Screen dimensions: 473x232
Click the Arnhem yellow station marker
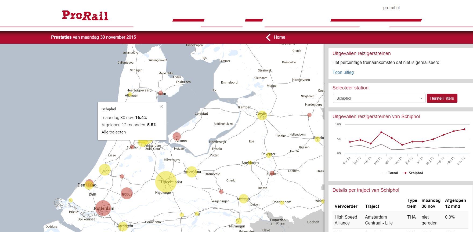(243, 198)
